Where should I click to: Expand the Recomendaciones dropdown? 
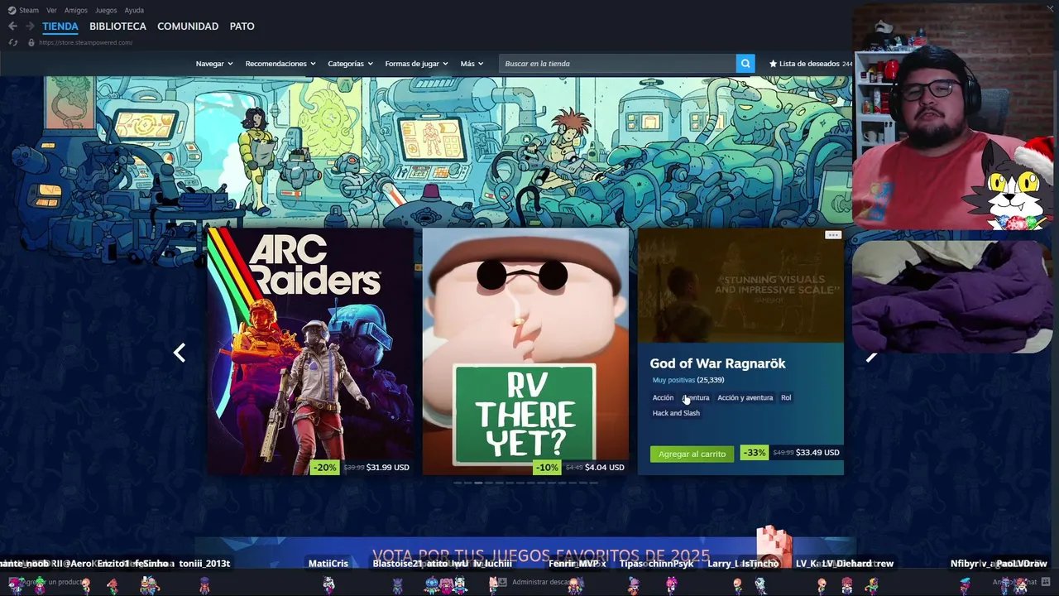coord(280,64)
